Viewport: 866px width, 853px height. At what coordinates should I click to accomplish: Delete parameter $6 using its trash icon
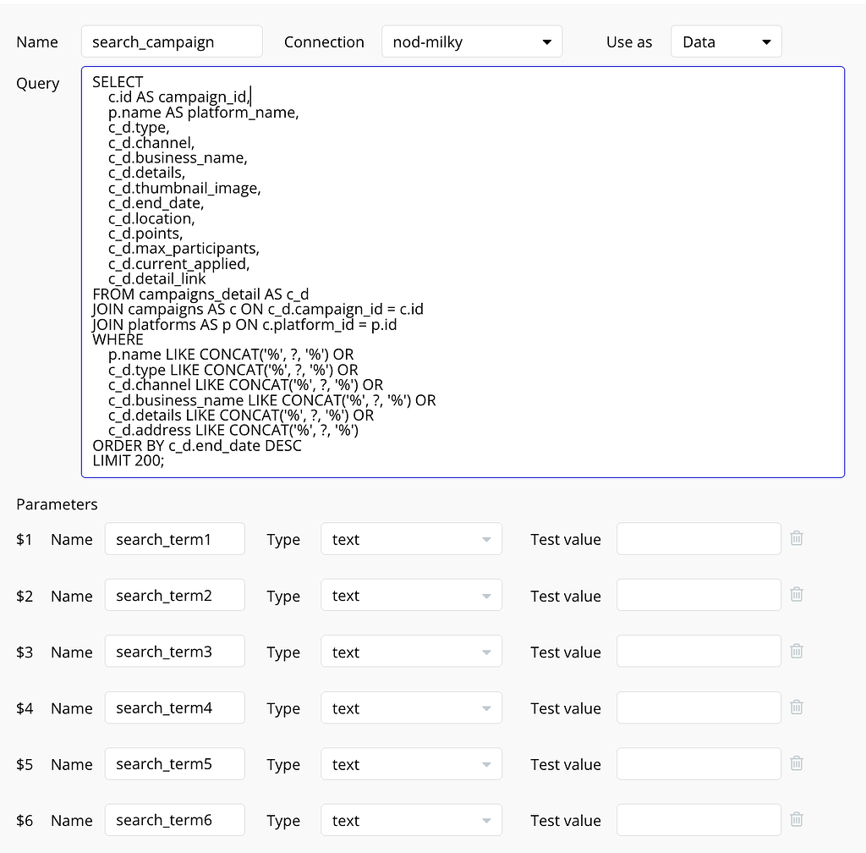pos(796,818)
